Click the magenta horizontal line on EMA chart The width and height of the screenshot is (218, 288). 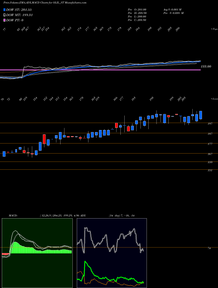click(x=100, y=70)
